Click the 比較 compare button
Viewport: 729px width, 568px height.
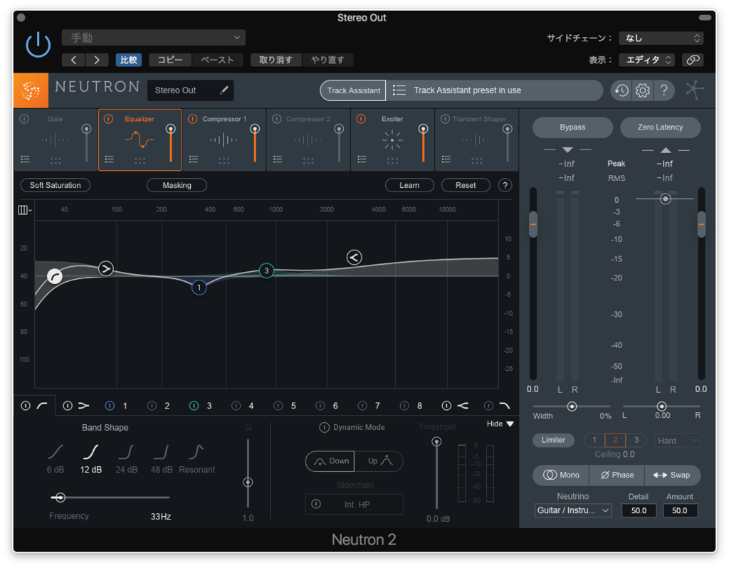pyautogui.click(x=129, y=60)
